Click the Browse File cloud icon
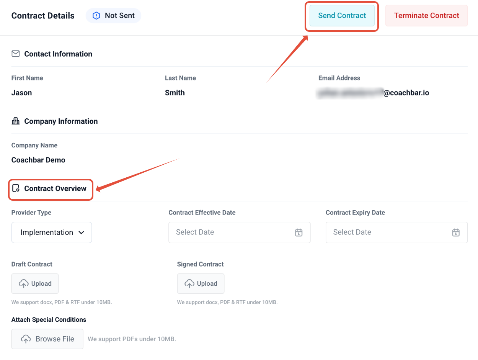The width and height of the screenshot is (478, 360). click(26, 339)
